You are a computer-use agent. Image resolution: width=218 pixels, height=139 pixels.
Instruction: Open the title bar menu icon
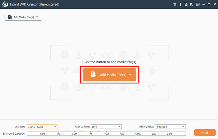(x=198, y=4)
